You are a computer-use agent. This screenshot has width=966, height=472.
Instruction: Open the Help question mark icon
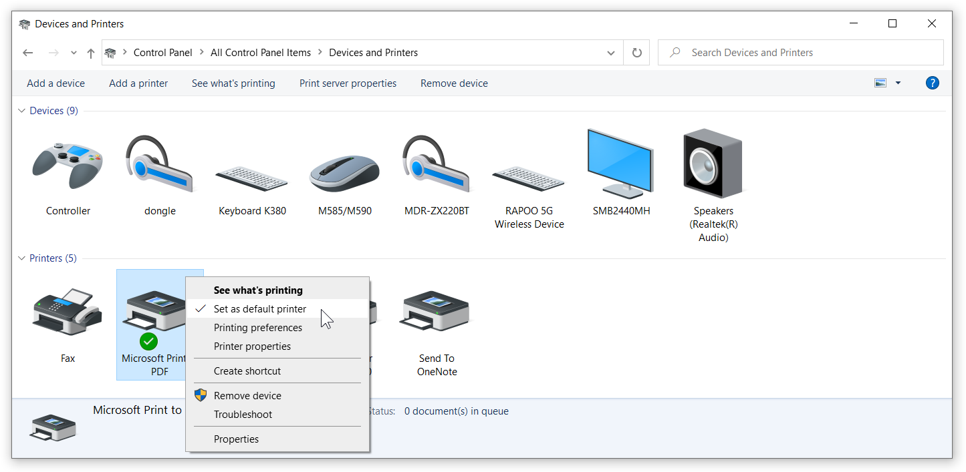tap(932, 83)
